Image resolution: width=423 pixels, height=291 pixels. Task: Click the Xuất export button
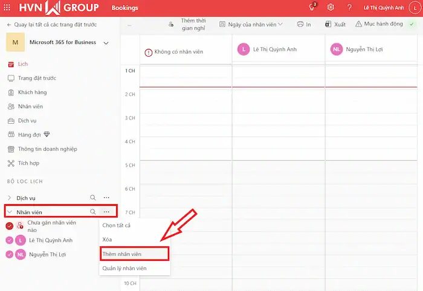(335, 24)
